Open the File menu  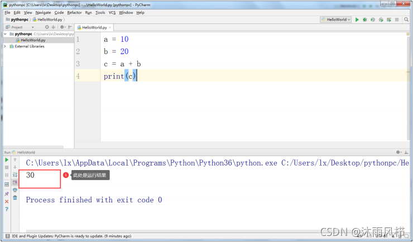[7, 13]
